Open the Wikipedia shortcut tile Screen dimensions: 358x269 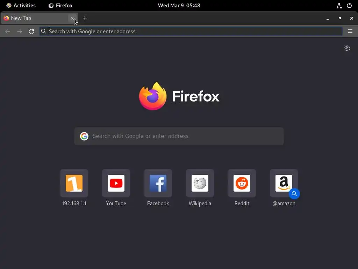(x=200, y=183)
